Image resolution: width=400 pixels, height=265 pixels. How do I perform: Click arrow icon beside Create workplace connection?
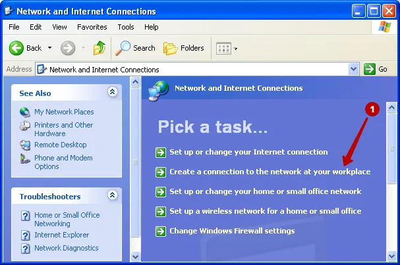[161, 172]
